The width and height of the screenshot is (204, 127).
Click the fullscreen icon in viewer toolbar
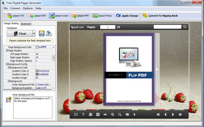(x=76, y=114)
